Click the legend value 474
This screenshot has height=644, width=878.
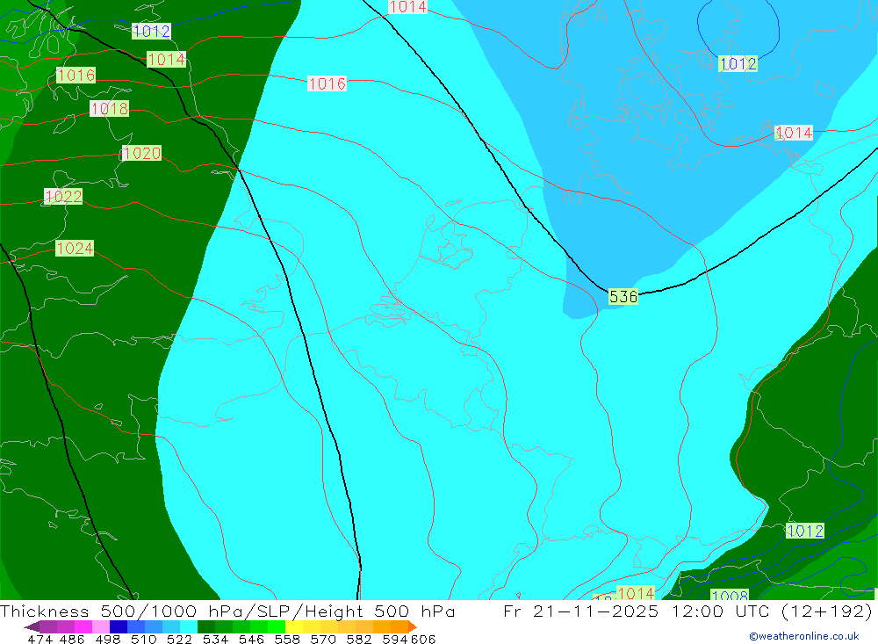point(40,639)
